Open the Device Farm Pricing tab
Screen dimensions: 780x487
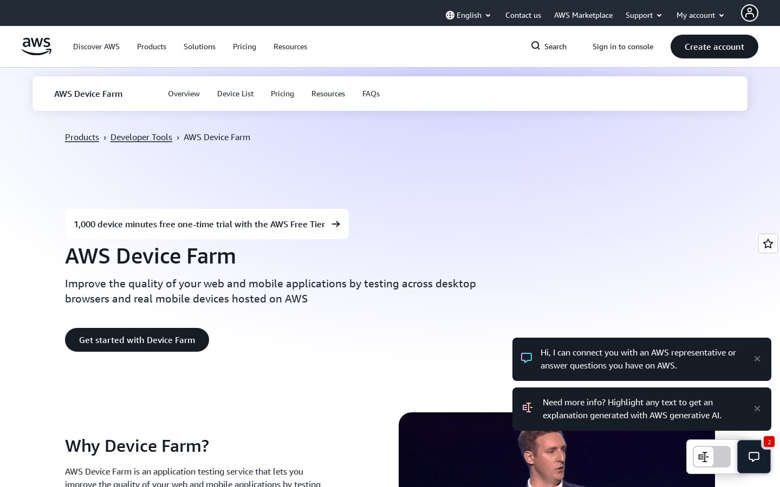[x=282, y=94]
